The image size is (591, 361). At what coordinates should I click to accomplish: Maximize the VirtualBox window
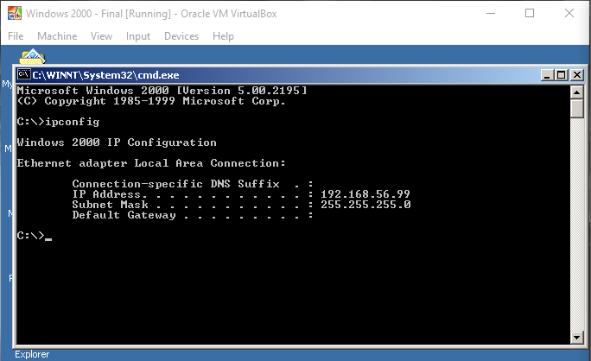coord(530,13)
